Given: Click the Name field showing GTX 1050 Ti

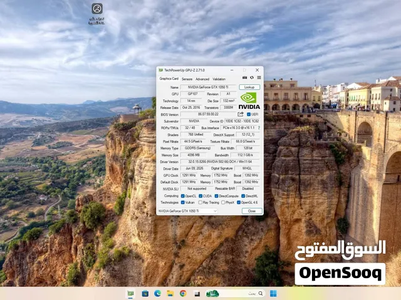Looking at the screenshot, I should [208, 87].
